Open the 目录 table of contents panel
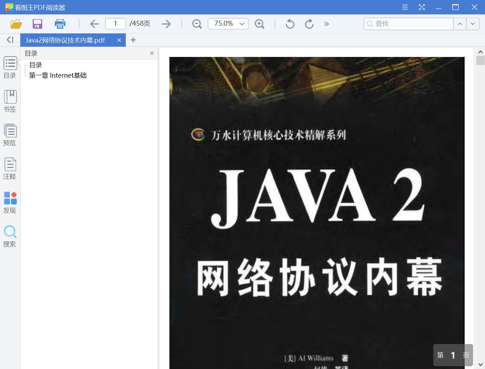Viewport: 485px width, 369px height. coord(10,67)
